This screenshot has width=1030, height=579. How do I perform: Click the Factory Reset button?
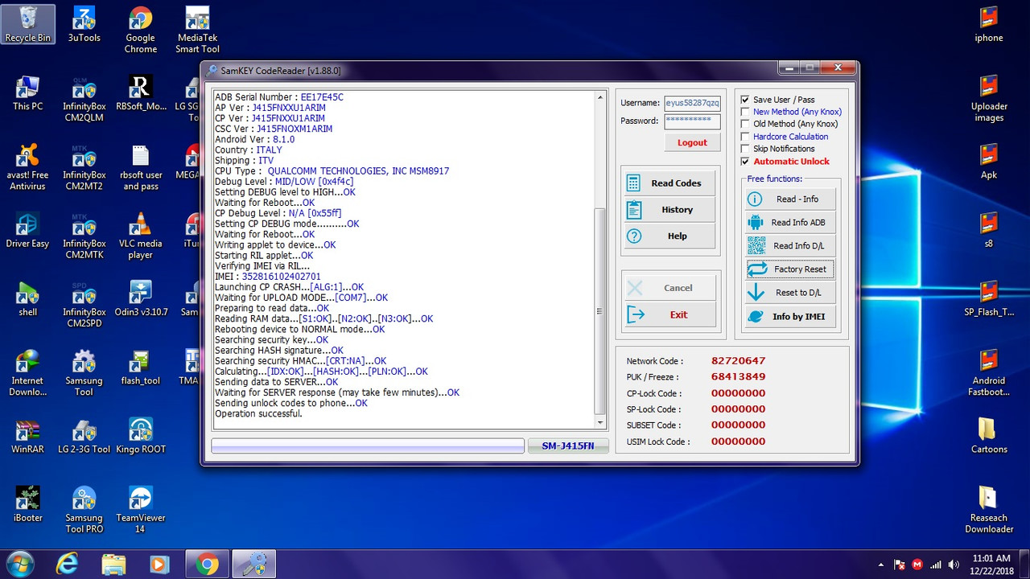coord(790,269)
